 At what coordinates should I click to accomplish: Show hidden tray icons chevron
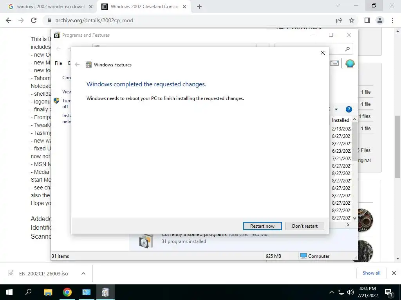tap(331, 292)
